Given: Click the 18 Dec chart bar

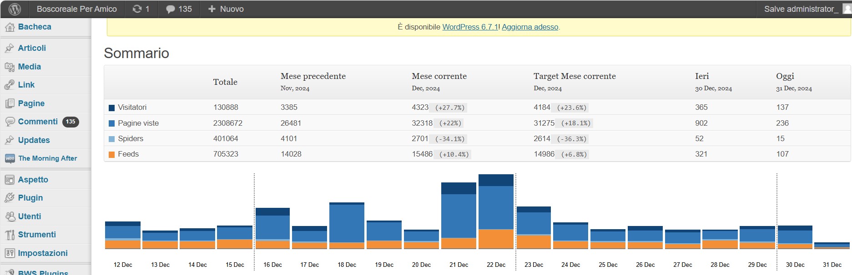Looking at the screenshot, I should [347, 226].
